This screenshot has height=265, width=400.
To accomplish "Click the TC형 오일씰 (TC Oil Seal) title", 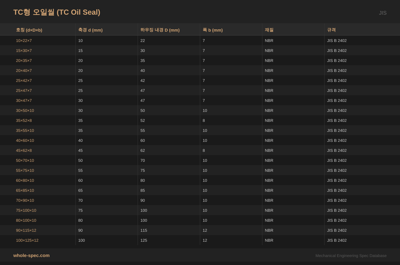I will coord(57,12).
